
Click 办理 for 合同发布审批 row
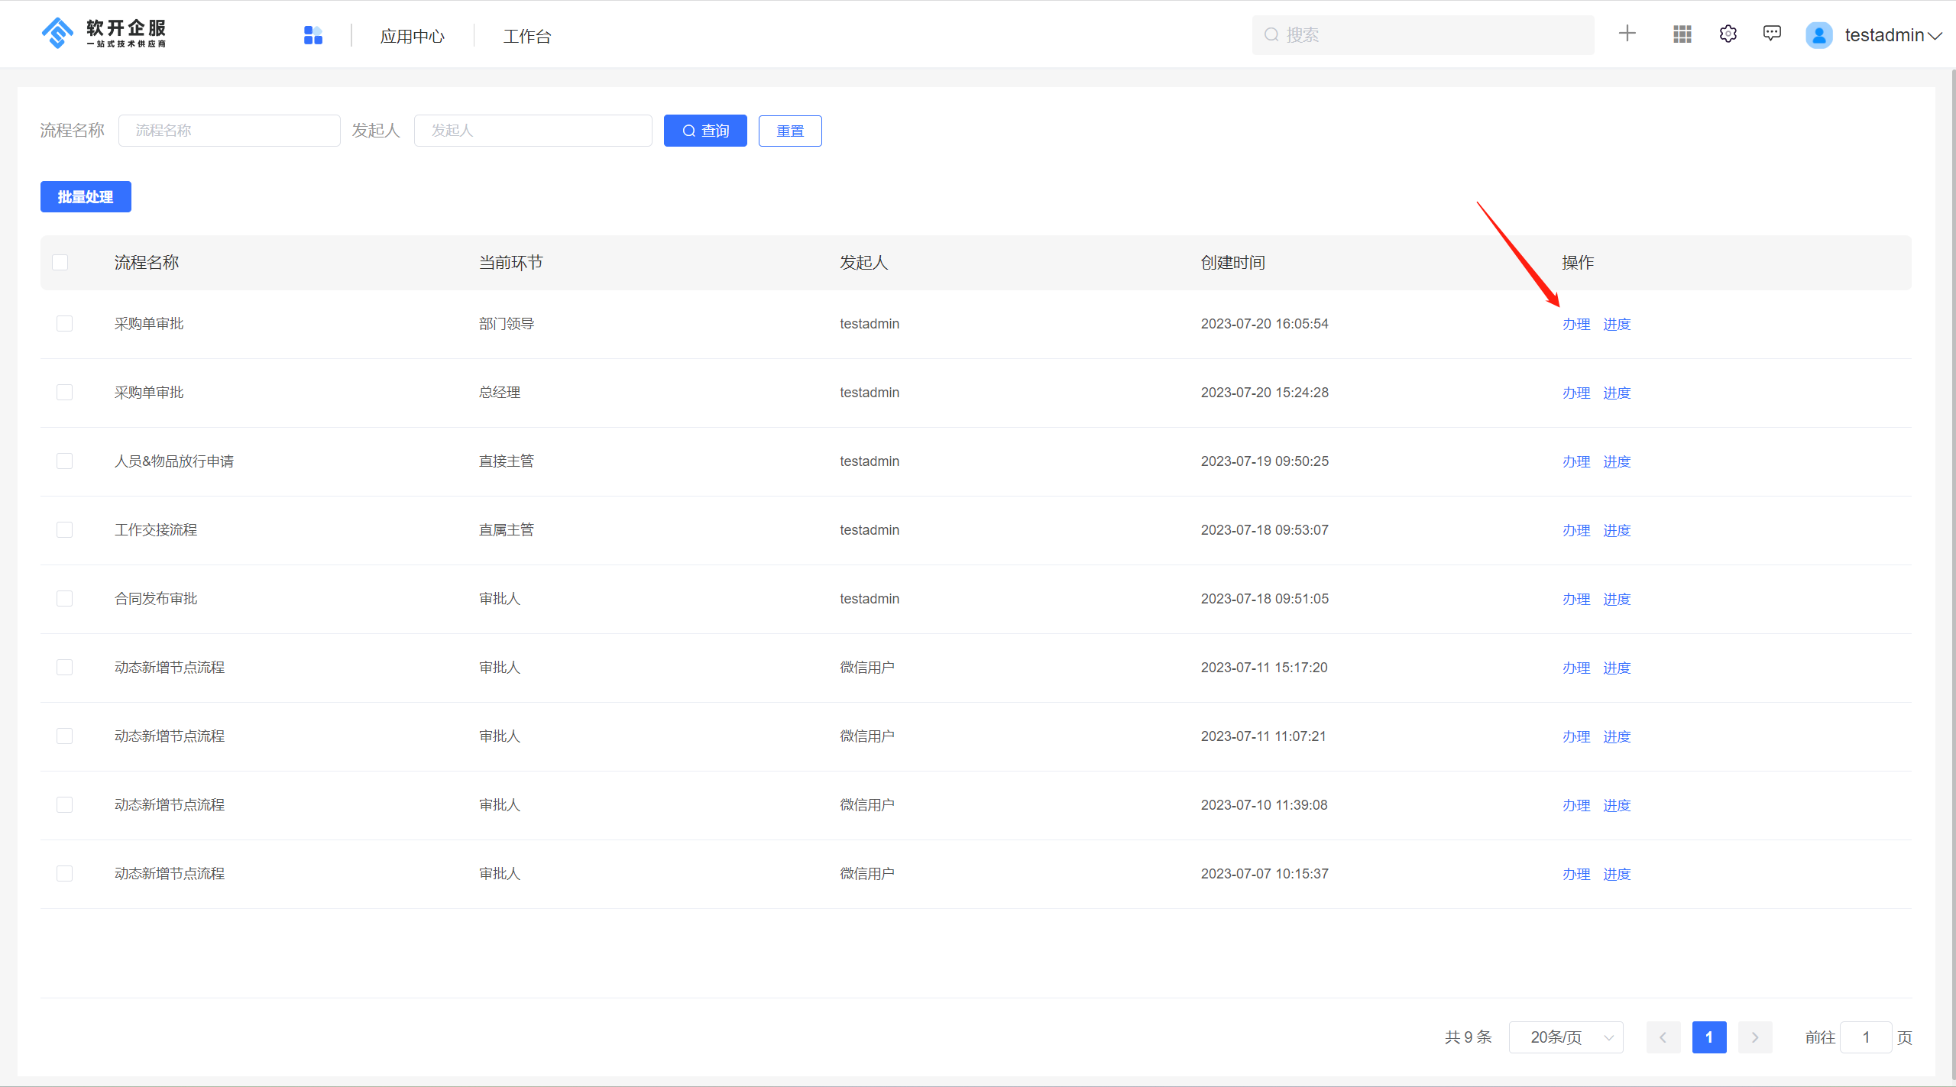[x=1576, y=599]
